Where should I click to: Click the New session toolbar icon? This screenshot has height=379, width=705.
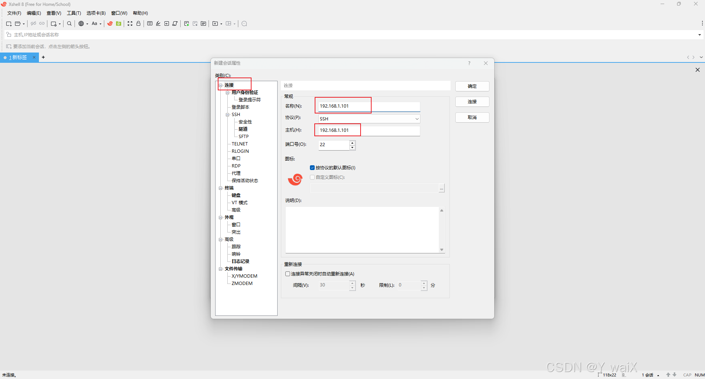click(9, 24)
